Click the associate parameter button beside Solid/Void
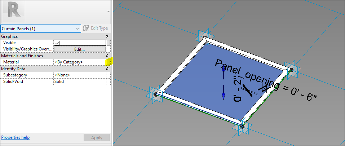The height and width of the screenshot is (146, 345). [x=109, y=81]
